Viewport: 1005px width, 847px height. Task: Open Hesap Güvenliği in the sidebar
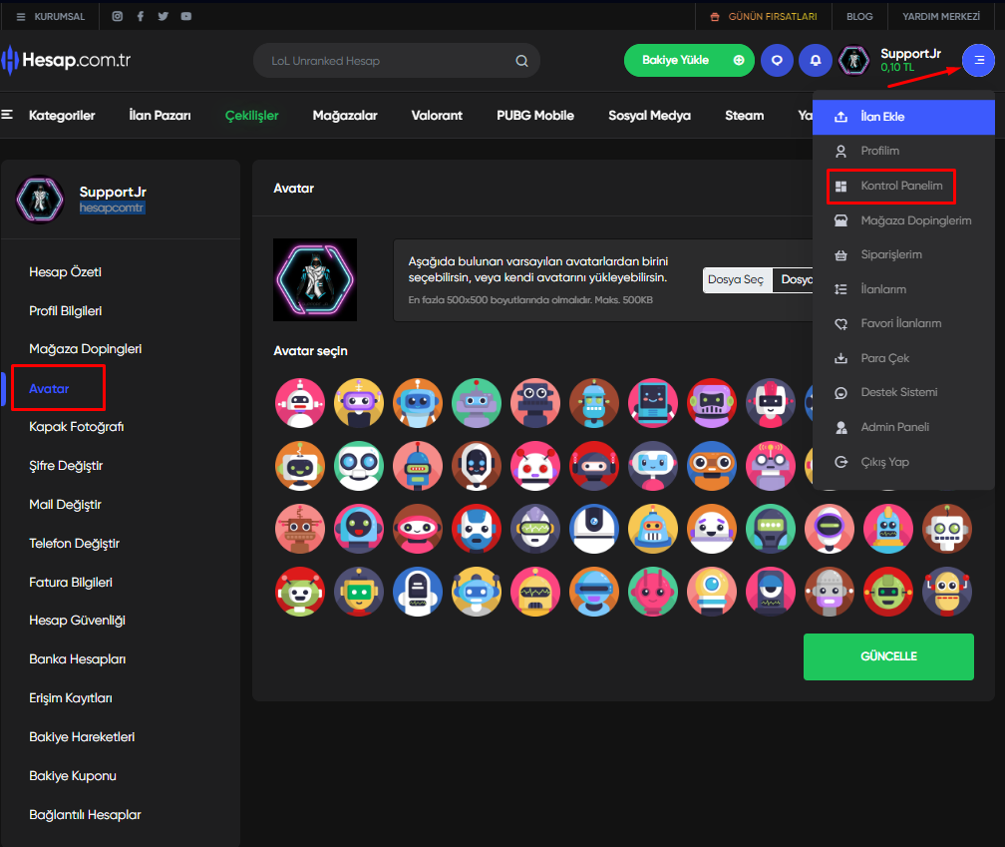point(77,620)
